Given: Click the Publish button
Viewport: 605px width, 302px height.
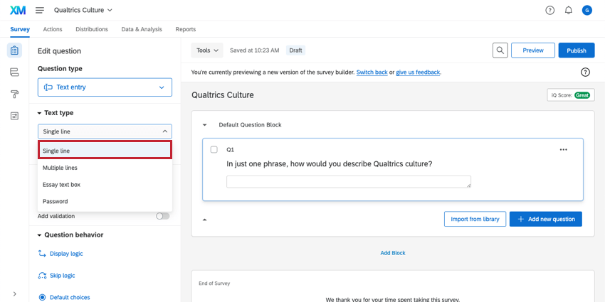Looking at the screenshot, I should click(x=577, y=50).
